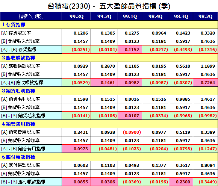Image resolution: width=218 pixels, height=186 pixels.
Task: Click green cell (0.0369) in 應付帳款指標 row
Action: pos(130,182)
